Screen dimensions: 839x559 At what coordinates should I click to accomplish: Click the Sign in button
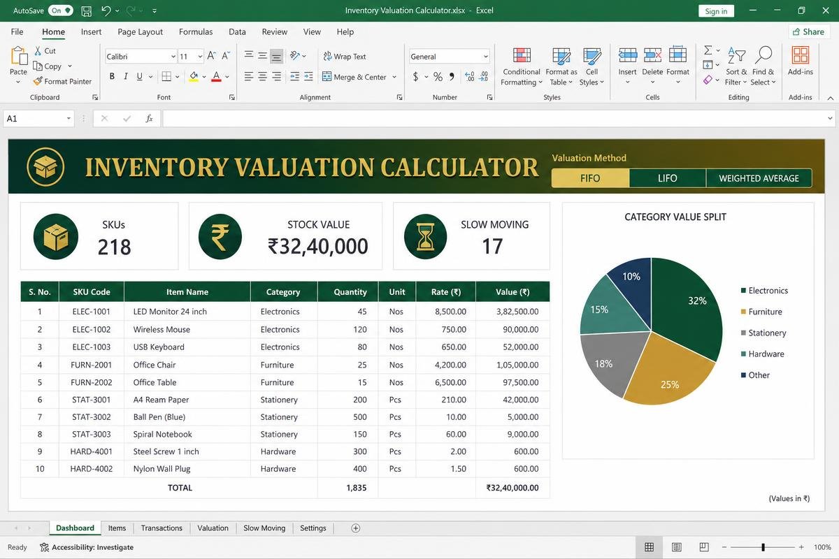tap(716, 10)
